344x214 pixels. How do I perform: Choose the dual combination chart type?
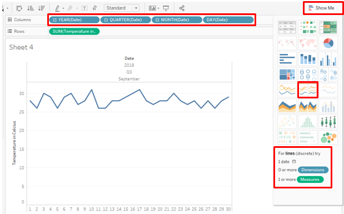[328, 106]
